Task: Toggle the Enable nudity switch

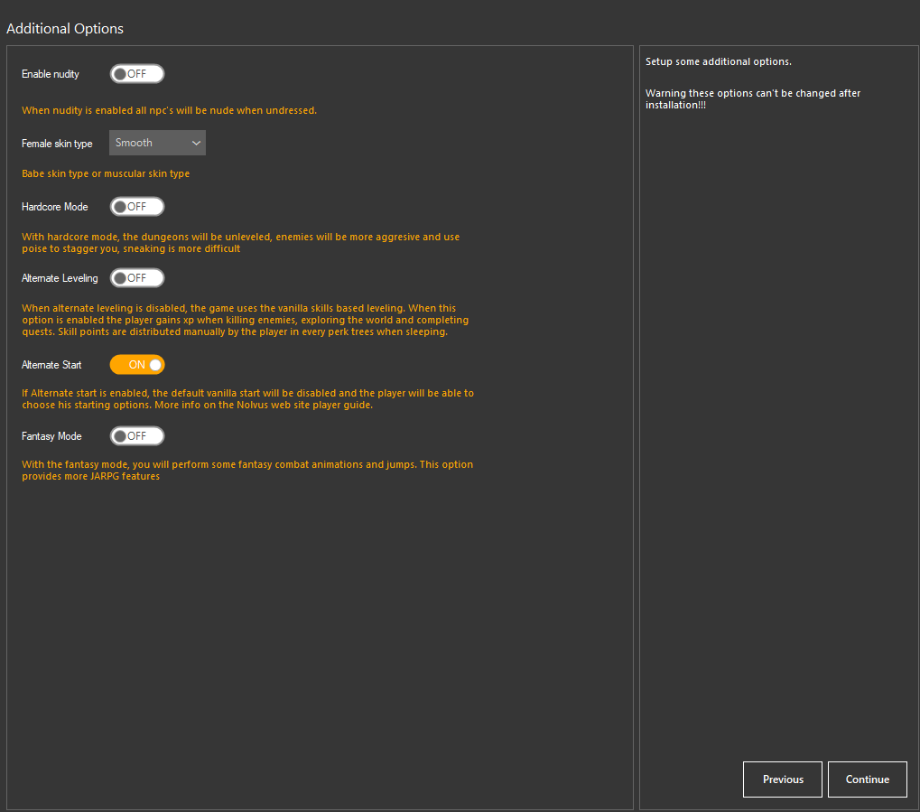Action: coord(136,74)
